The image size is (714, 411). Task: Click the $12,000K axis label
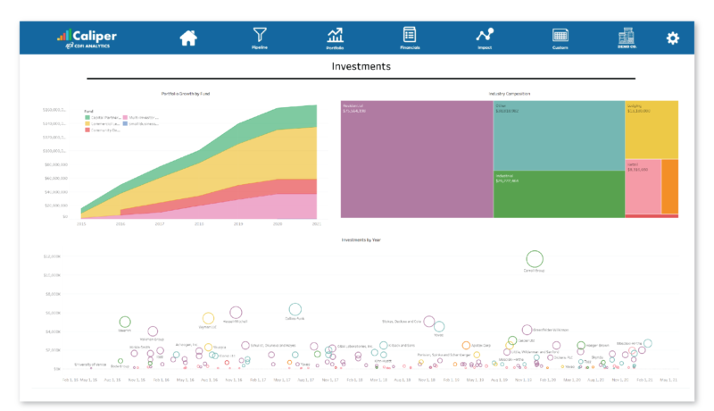coord(52,256)
